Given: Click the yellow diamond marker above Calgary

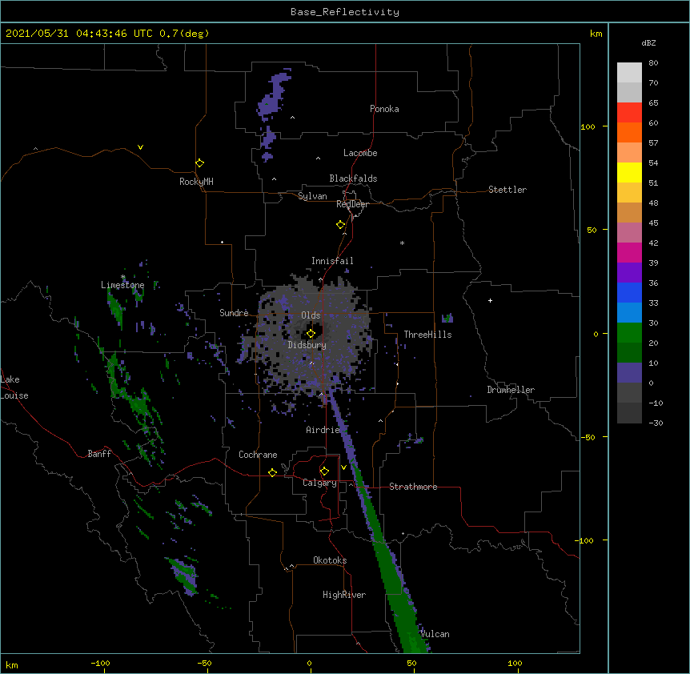Looking at the screenshot, I should coord(324,471).
